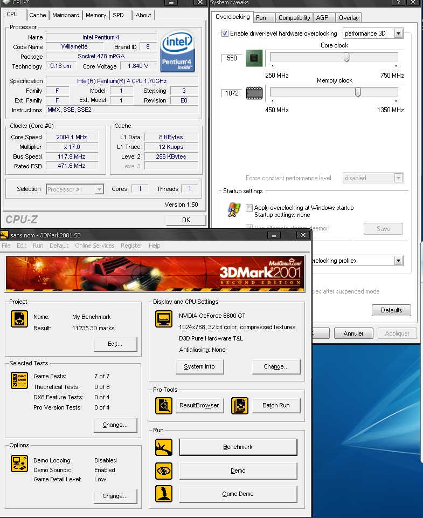Open the Default menu
The image size is (423, 518).
tap(59, 246)
